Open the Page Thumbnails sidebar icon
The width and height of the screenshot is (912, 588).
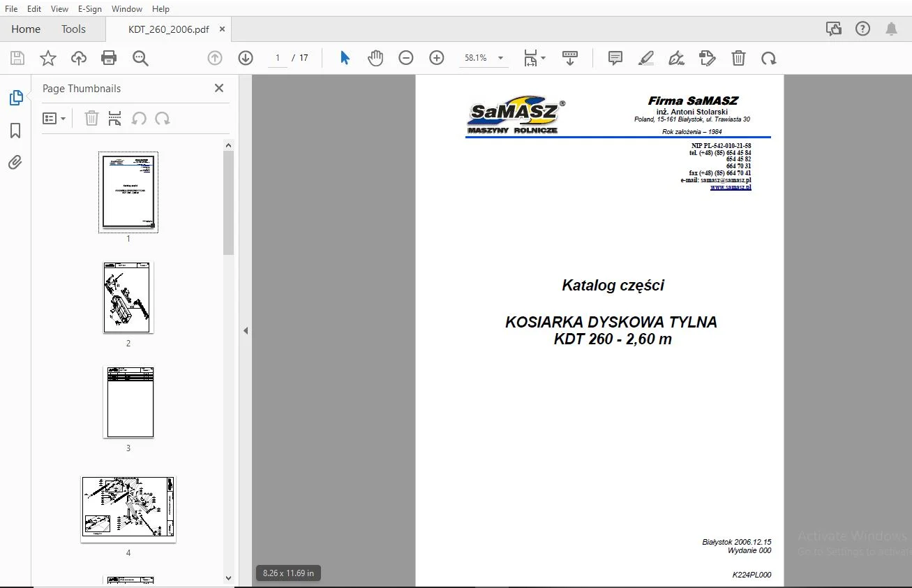click(15, 98)
